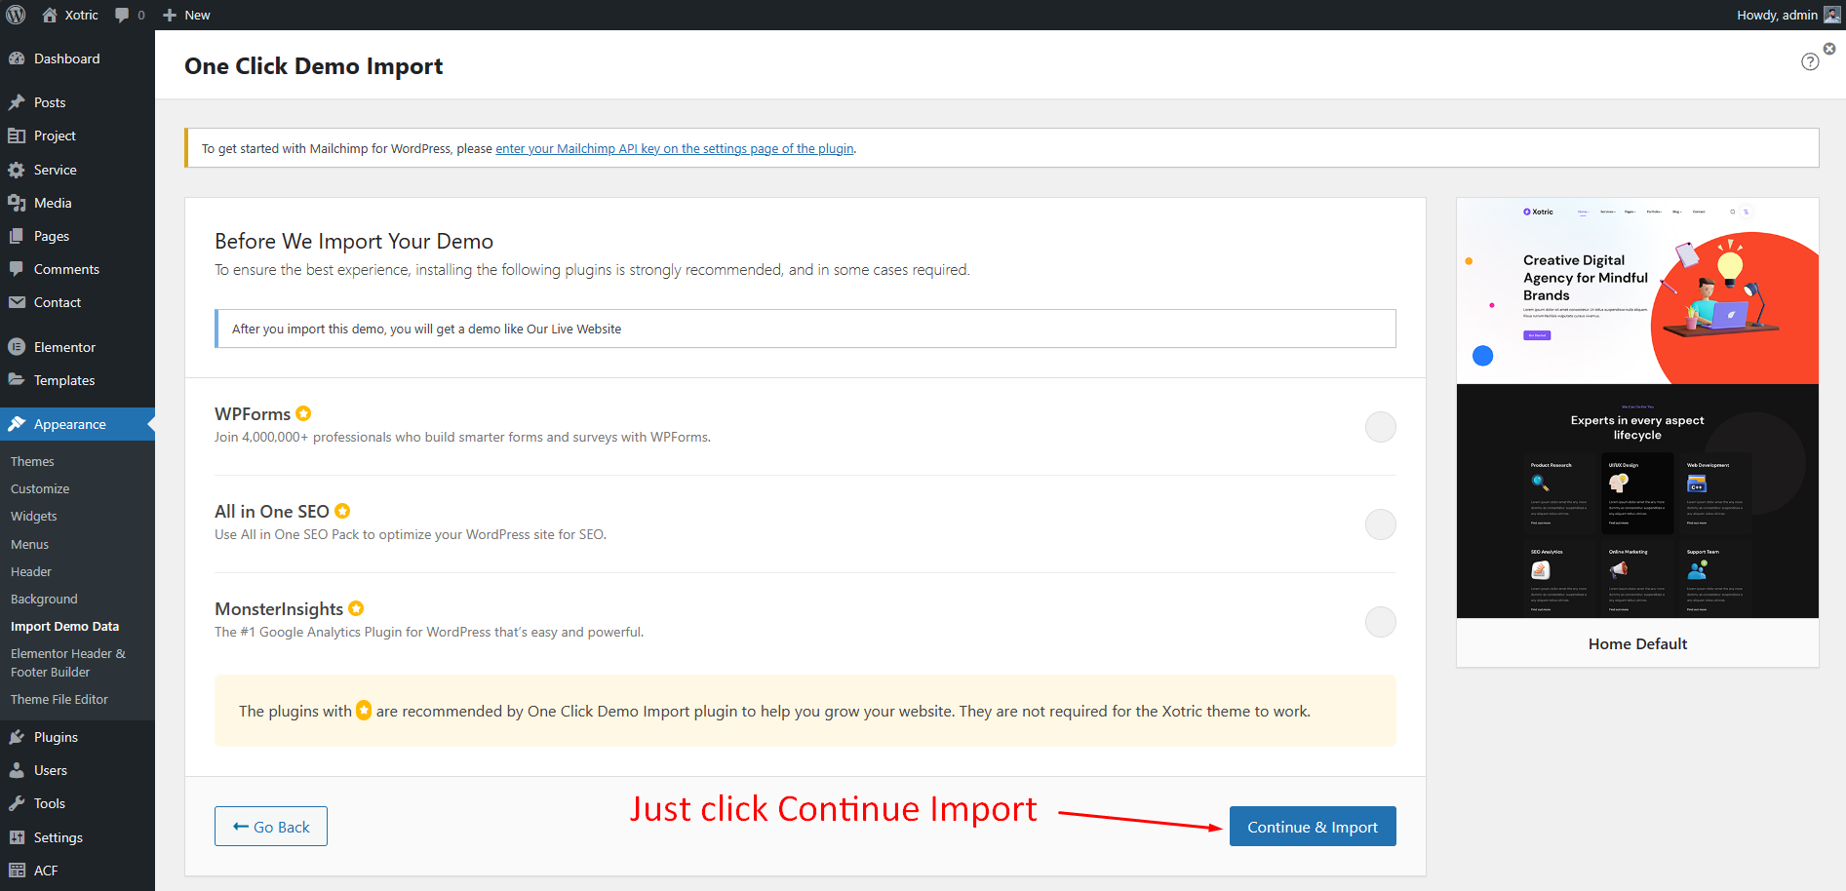The height and width of the screenshot is (891, 1846).
Task: Click the Home Default demo title
Action: (1637, 643)
